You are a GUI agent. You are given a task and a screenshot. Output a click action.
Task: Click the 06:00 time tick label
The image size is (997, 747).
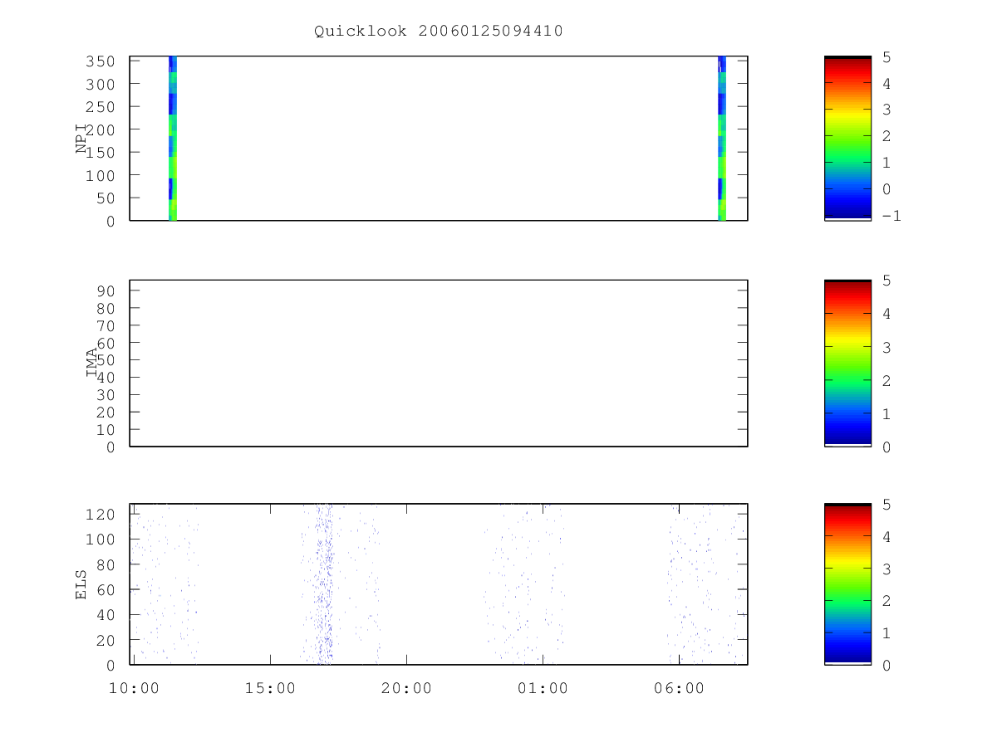tap(679, 688)
